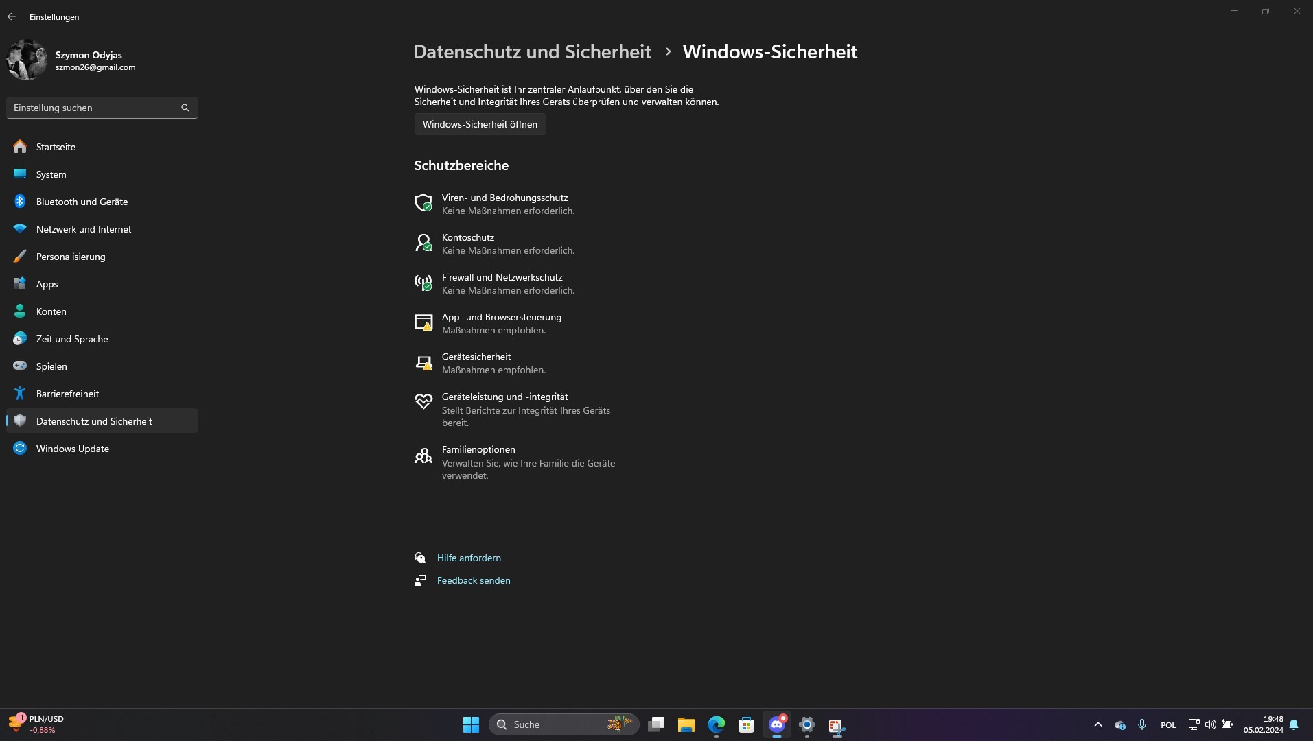
Task: Open Personalisierung settings
Action: pos(102,256)
